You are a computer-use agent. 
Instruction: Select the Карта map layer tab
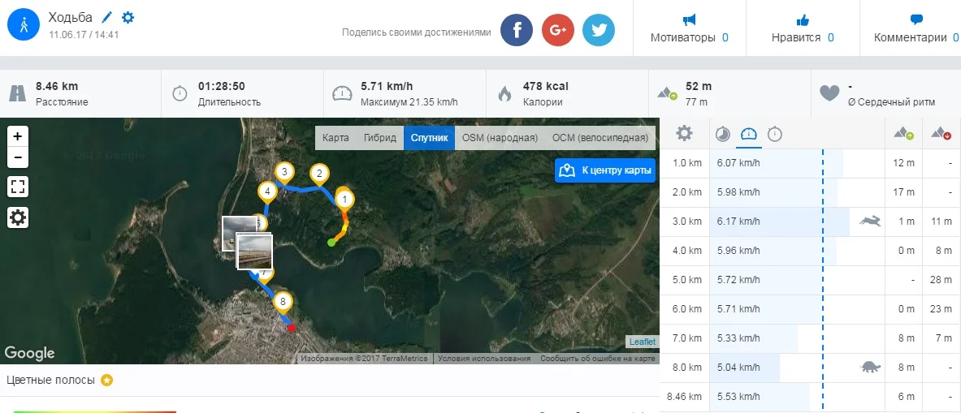coord(335,138)
